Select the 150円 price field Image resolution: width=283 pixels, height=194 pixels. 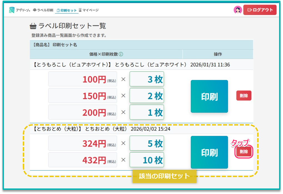pos(83,96)
